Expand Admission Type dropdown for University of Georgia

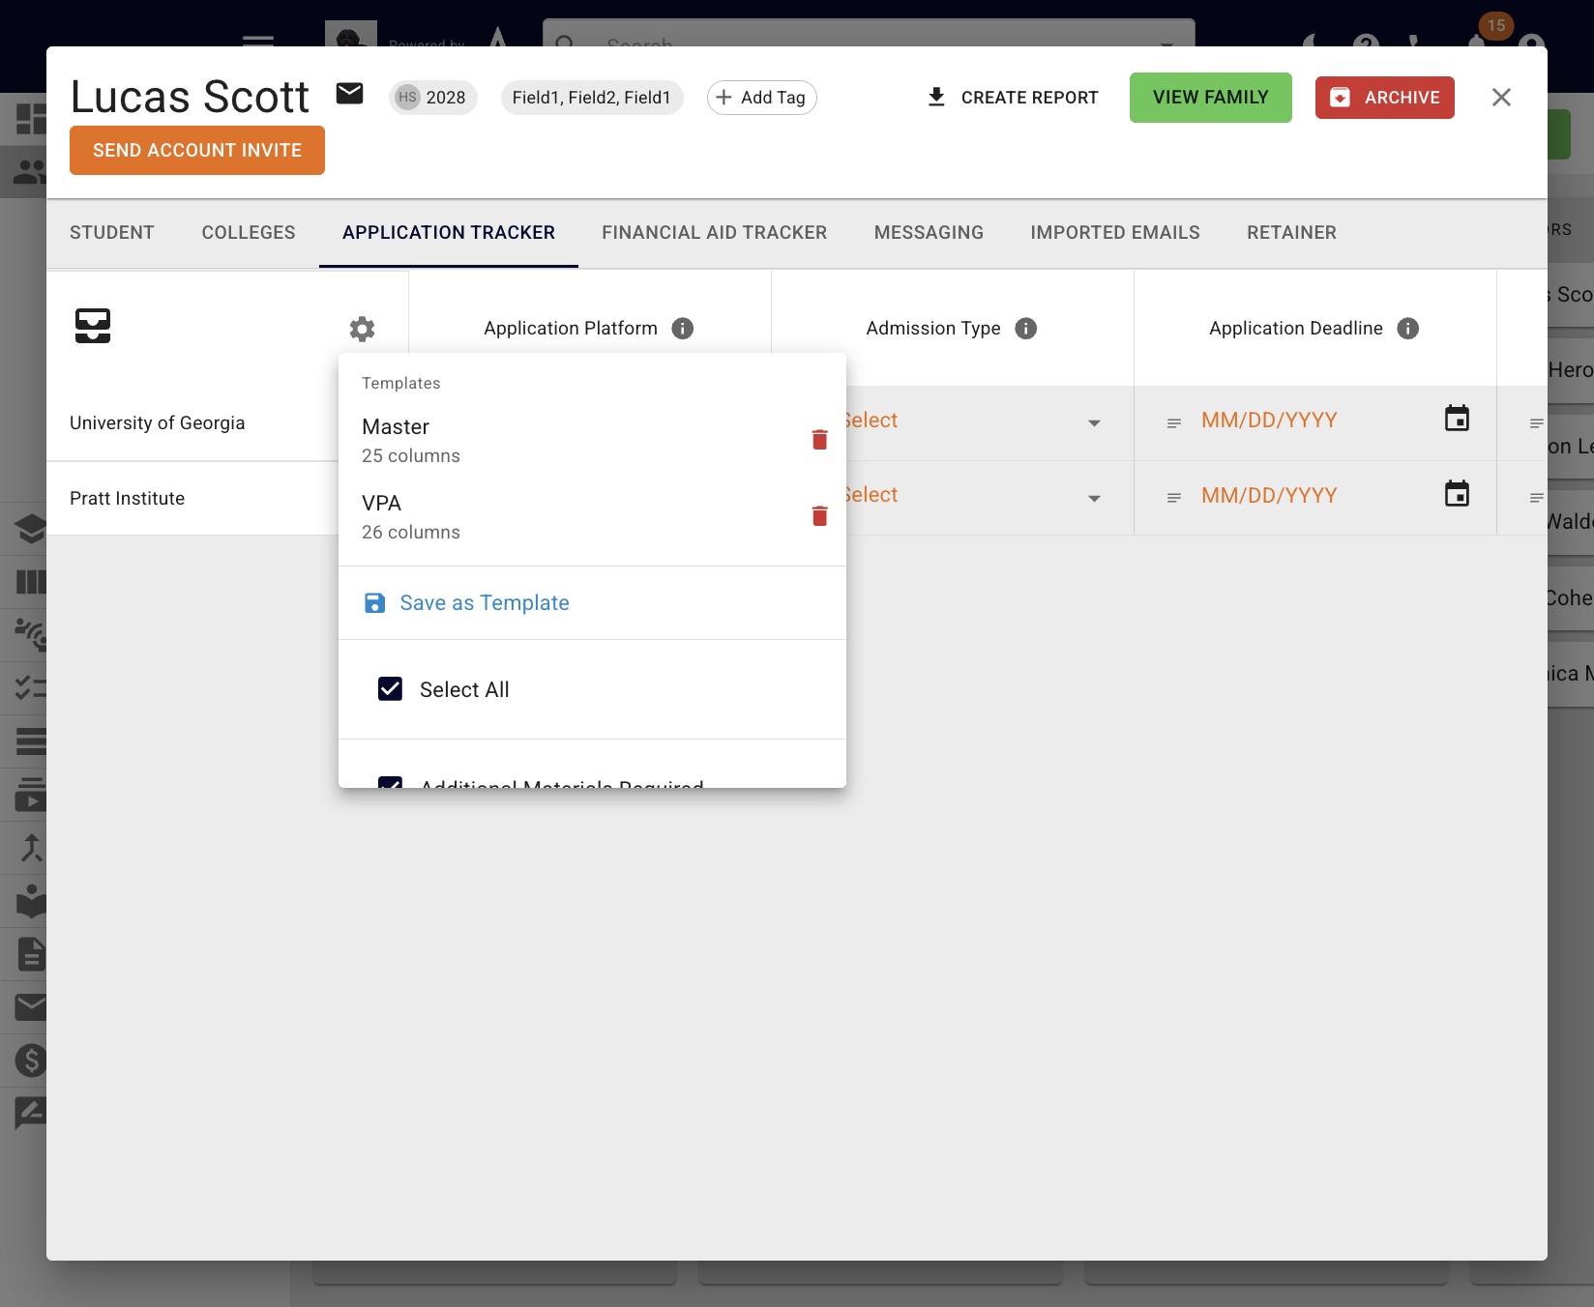click(x=1094, y=423)
